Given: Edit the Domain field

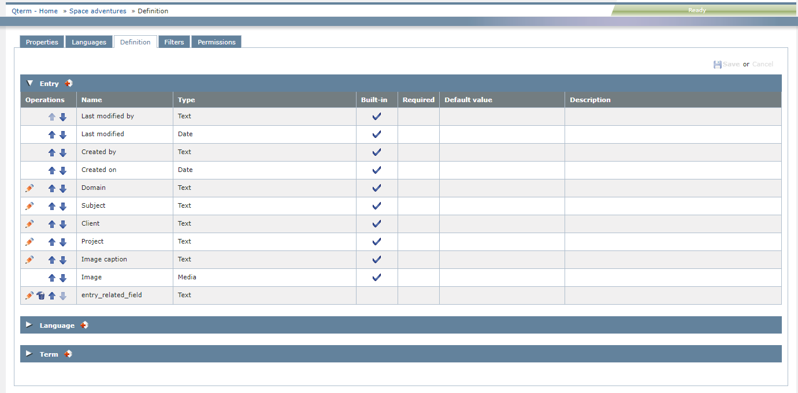Looking at the screenshot, I should coord(29,188).
